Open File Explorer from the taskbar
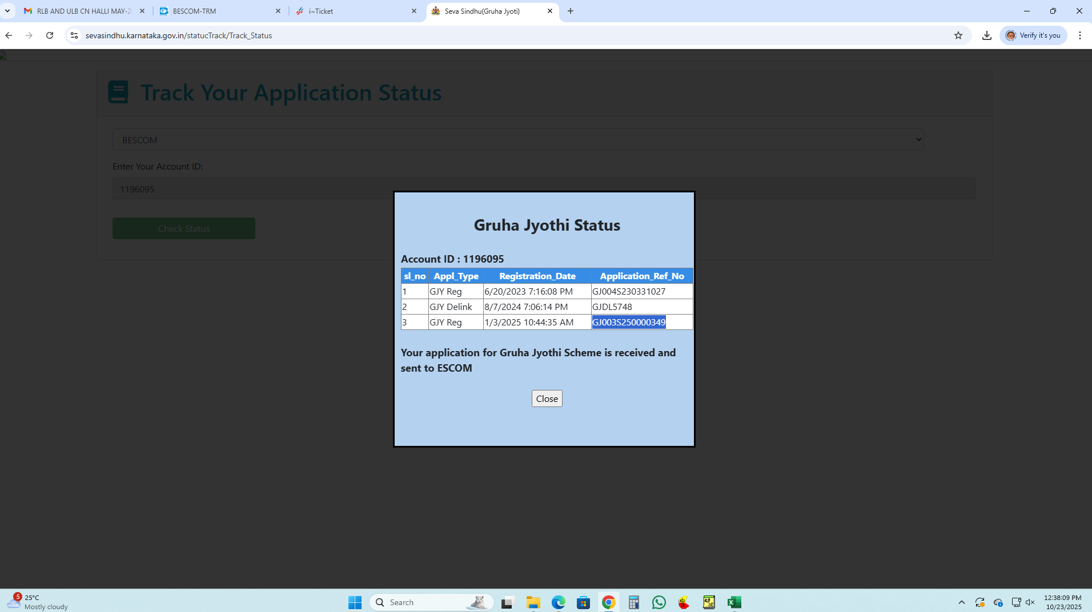This screenshot has height=612, width=1092. 533,602
